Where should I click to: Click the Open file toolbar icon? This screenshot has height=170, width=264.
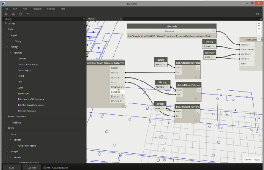pyautogui.click(x=13, y=14)
